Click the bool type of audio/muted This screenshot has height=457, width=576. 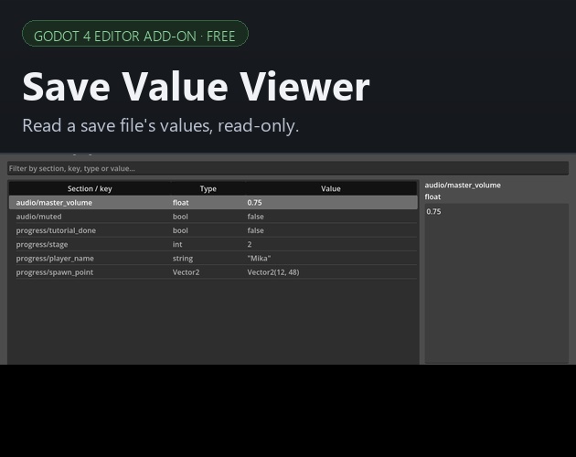pos(180,217)
